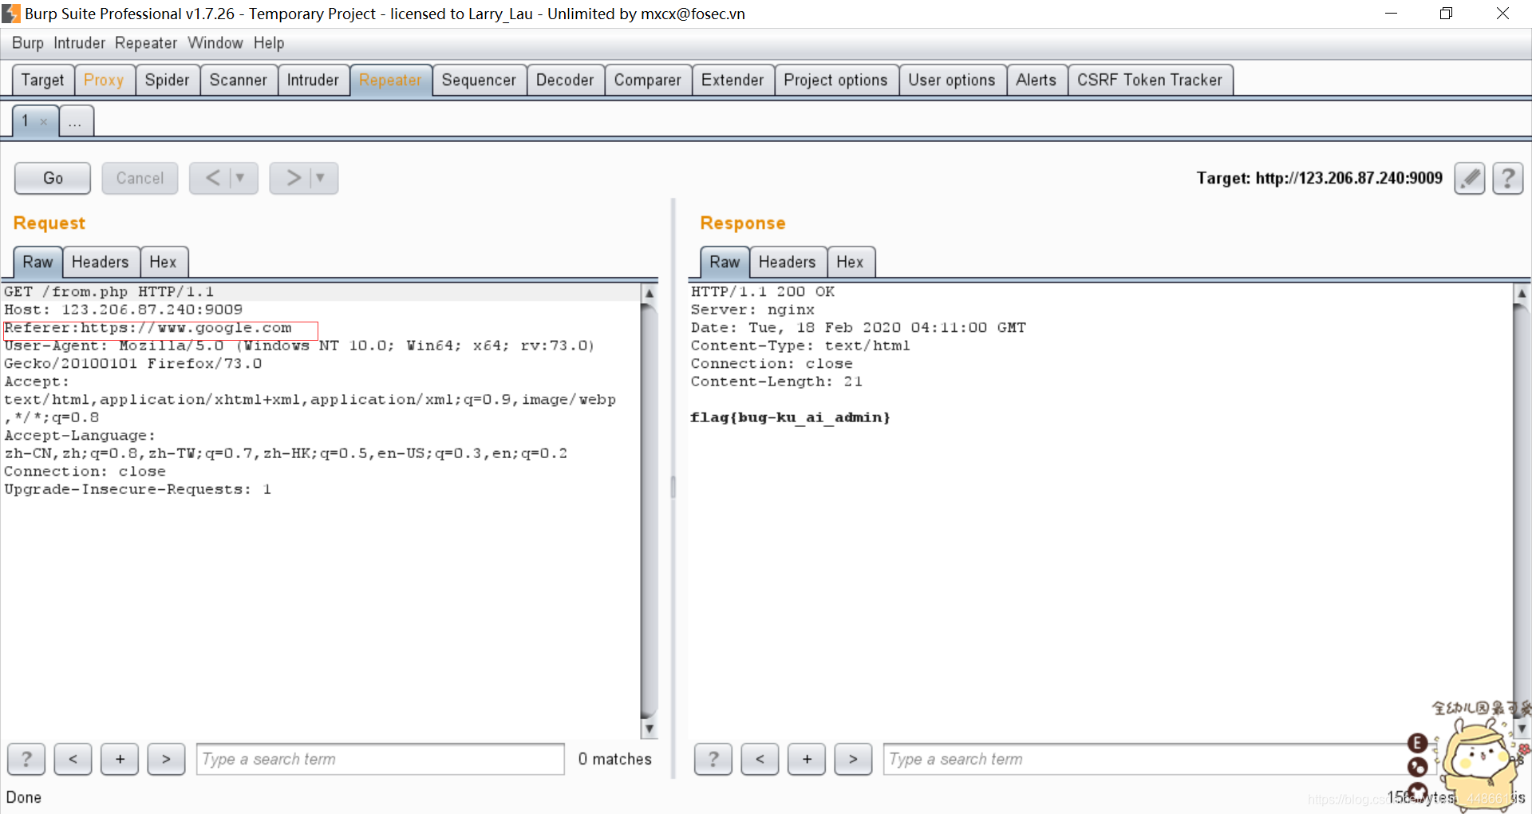The image size is (1532, 814).
Task: Go back to previous request in history
Action: coord(212,178)
